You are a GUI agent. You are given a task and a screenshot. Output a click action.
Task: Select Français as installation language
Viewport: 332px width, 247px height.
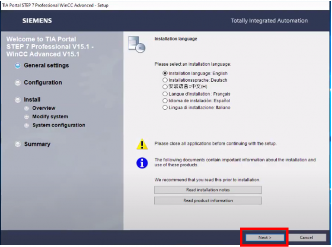(x=165, y=94)
